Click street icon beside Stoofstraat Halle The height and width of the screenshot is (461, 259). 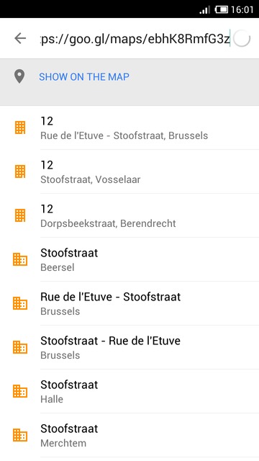(20, 391)
